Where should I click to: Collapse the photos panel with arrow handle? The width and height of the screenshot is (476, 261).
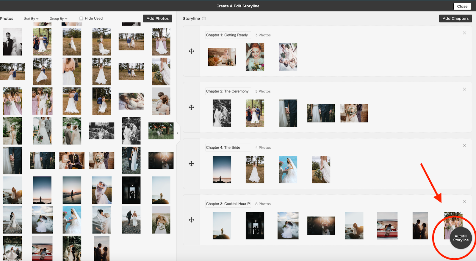178,133
